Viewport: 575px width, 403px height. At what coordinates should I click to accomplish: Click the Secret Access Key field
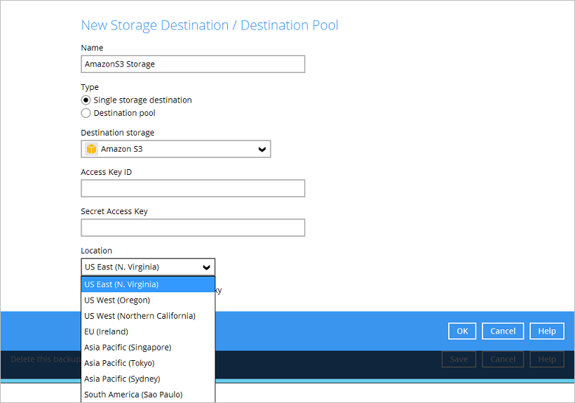[x=193, y=227]
